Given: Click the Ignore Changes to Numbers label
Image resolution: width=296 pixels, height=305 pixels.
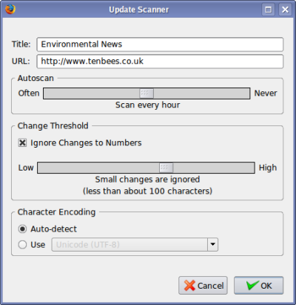Looking at the screenshot, I should [86, 142].
